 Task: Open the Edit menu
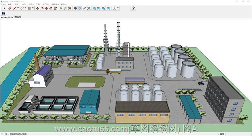click(x=10, y=4)
